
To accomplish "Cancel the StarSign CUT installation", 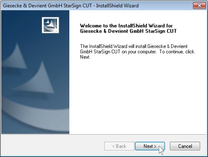I will (x=185, y=146).
